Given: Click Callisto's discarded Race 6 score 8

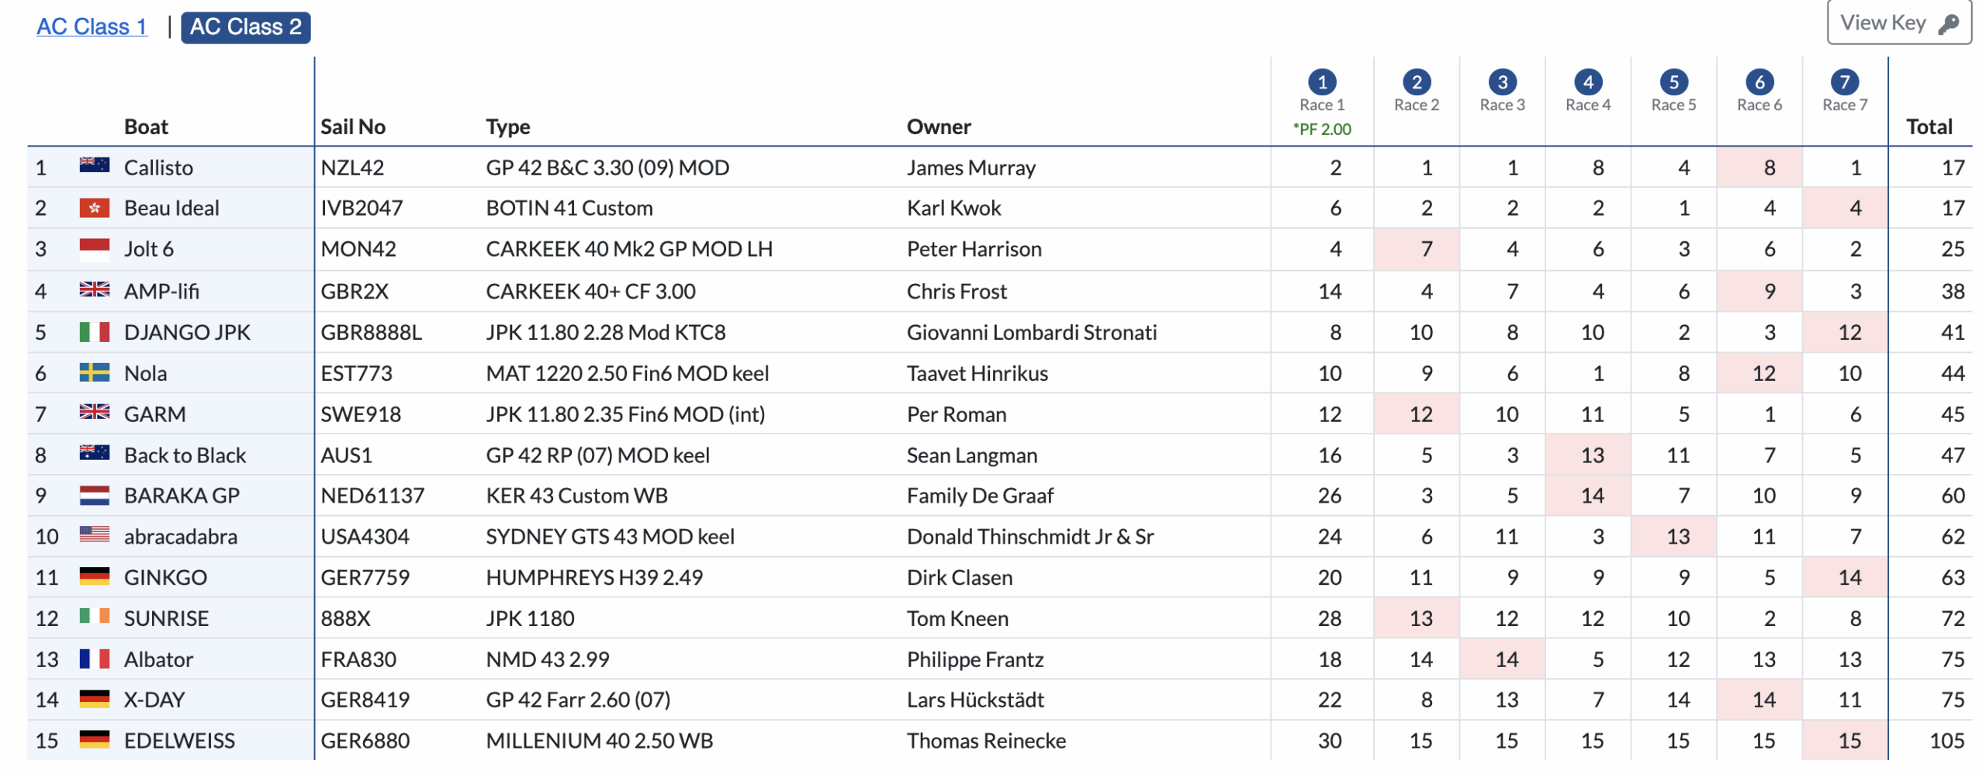Looking at the screenshot, I should (1759, 167).
